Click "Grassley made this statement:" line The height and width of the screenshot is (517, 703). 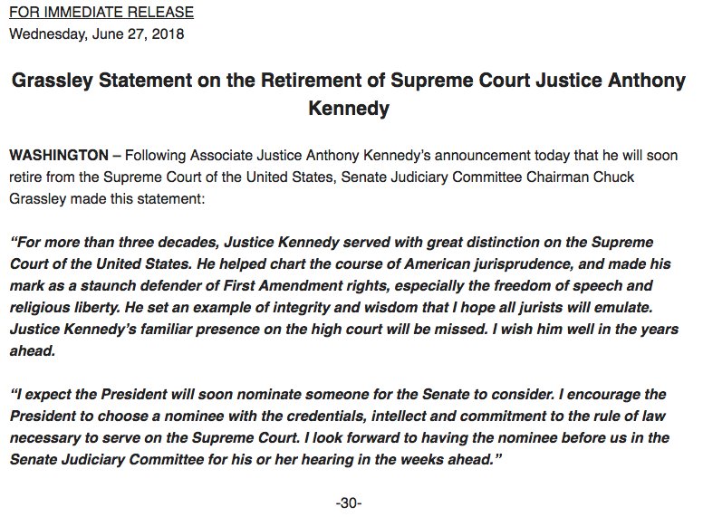(x=108, y=195)
